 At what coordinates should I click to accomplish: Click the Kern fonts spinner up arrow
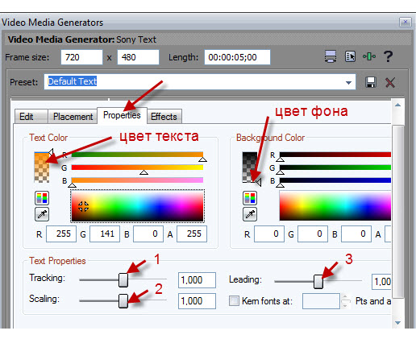pyautogui.click(x=346, y=297)
